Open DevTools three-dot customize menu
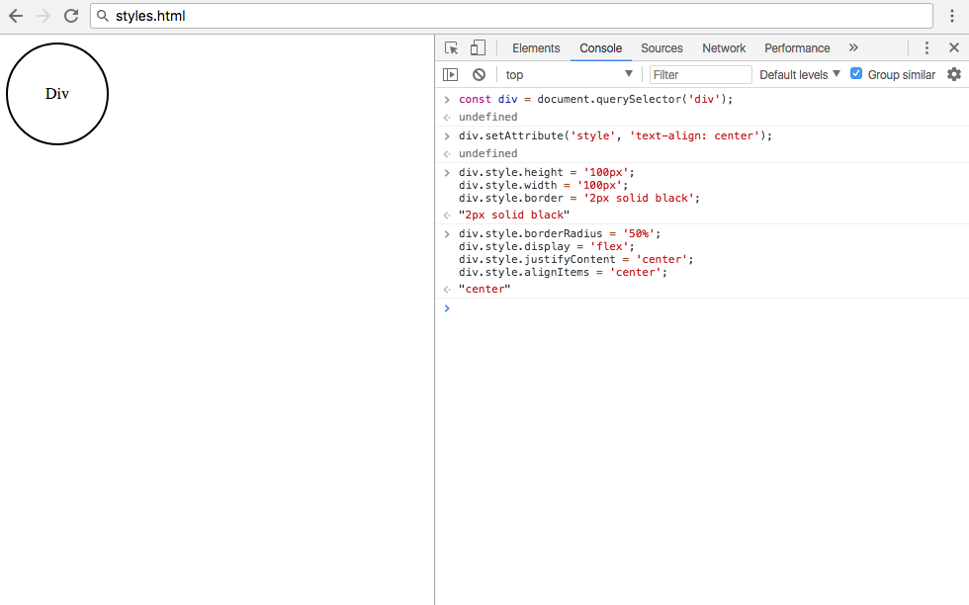This screenshot has width=969, height=605. (x=926, y=47)
